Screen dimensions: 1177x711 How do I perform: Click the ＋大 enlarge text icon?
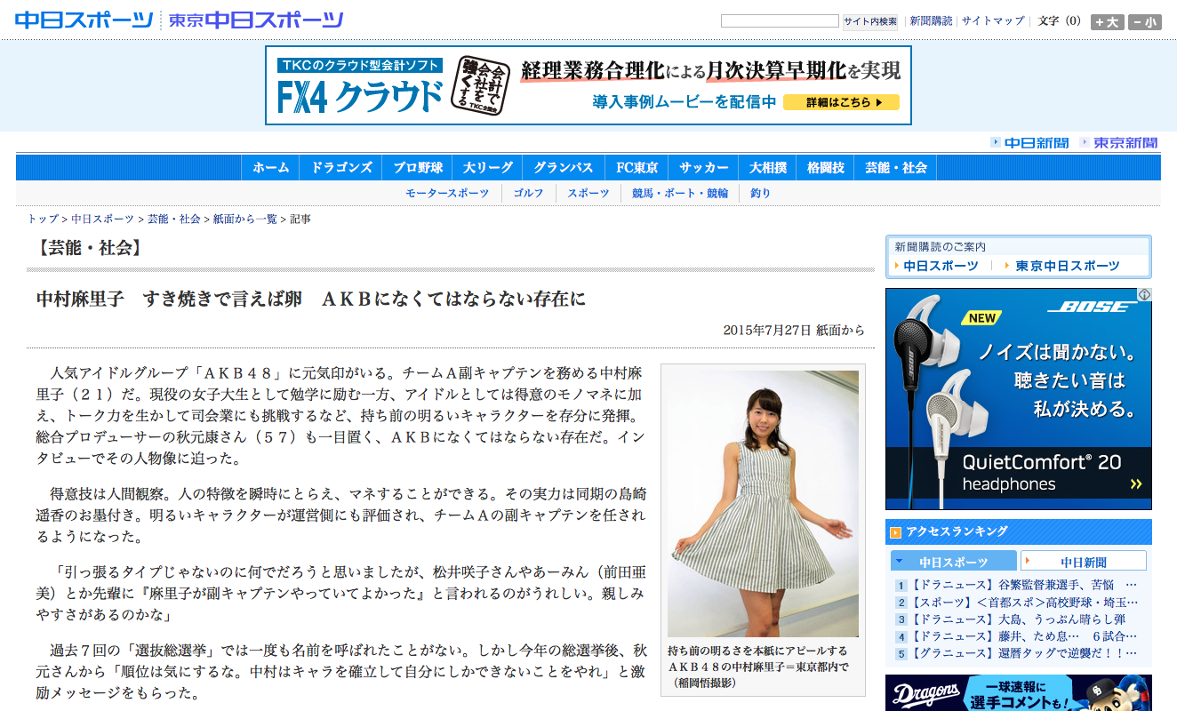(x=1105, y=20)
